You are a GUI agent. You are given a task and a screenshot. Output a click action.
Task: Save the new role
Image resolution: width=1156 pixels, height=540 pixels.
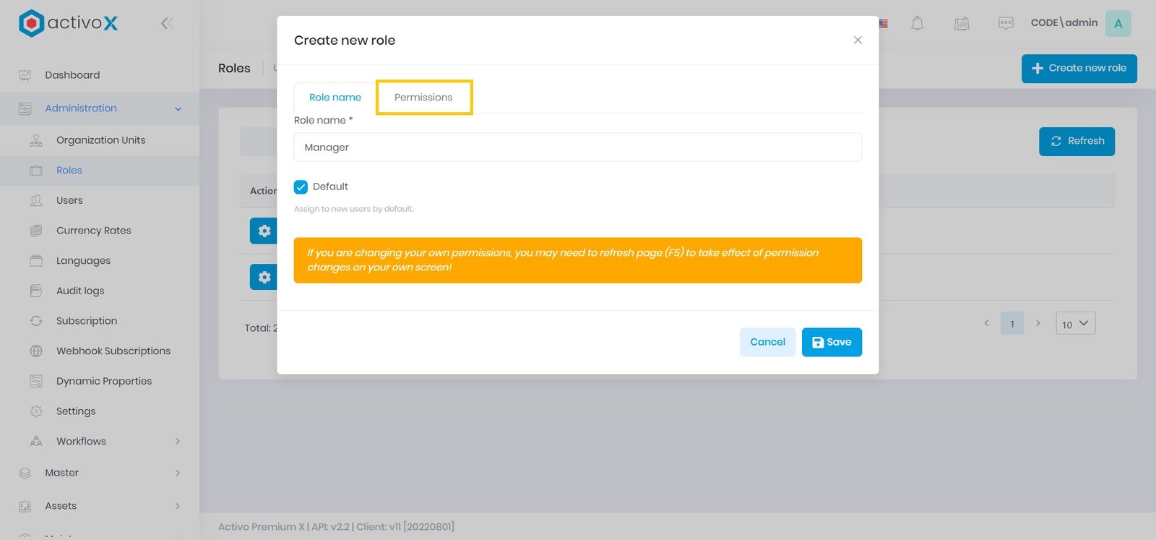(x=831, y=342)
